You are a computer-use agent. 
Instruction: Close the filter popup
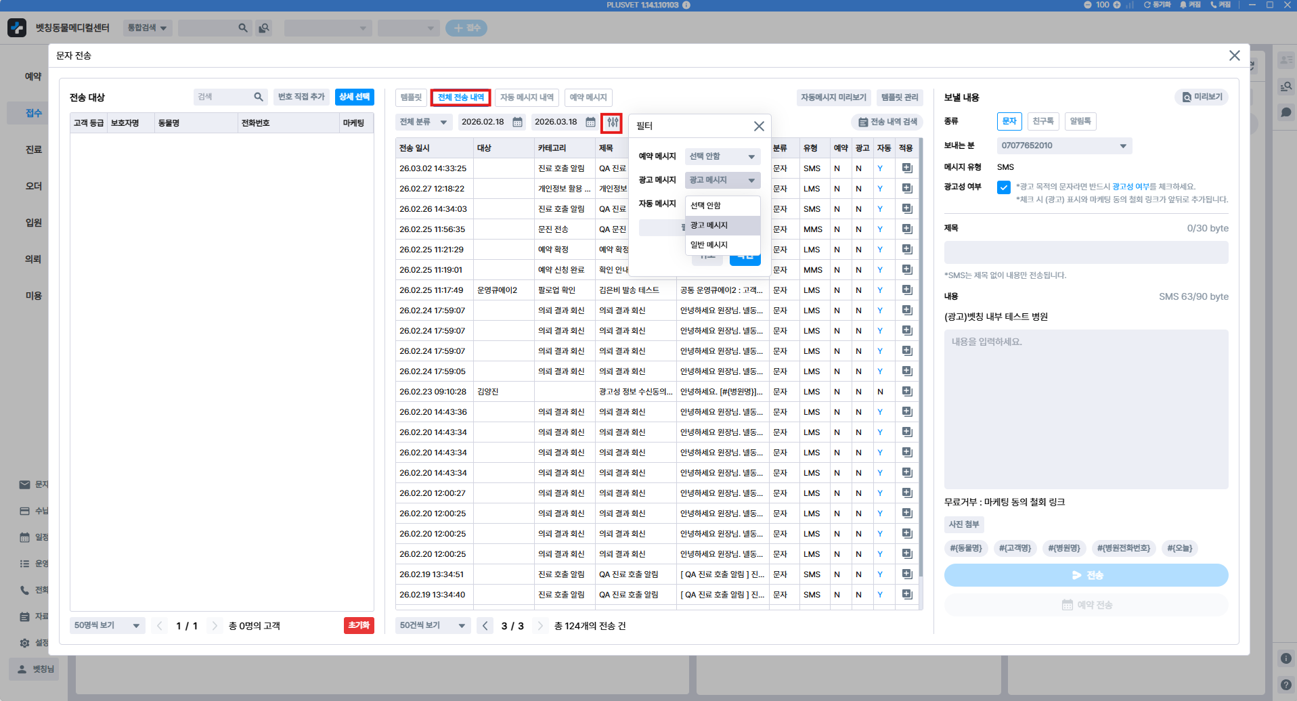click(759, 127)
